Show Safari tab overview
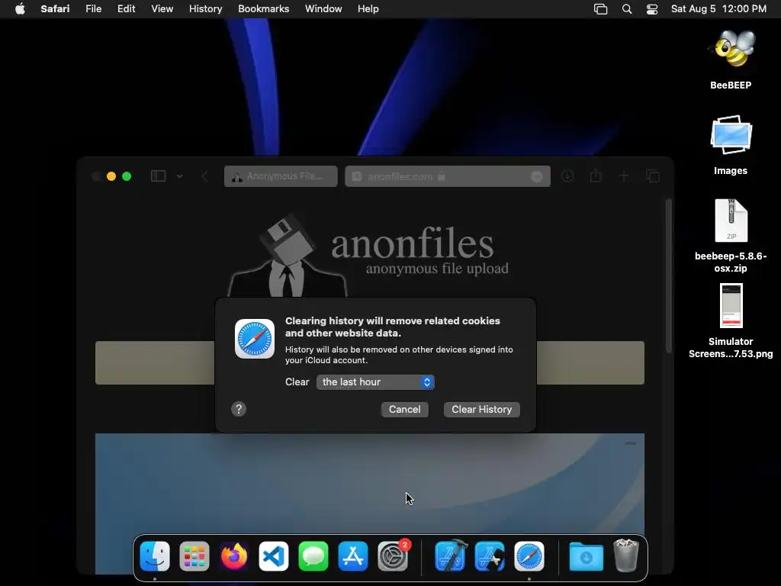The width and height of the screenshot is (781, 586). pos(653,176)
